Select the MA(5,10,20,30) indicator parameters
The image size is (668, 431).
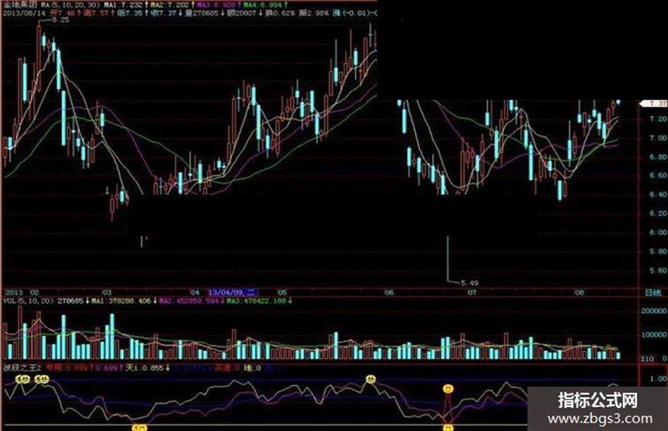70,5
